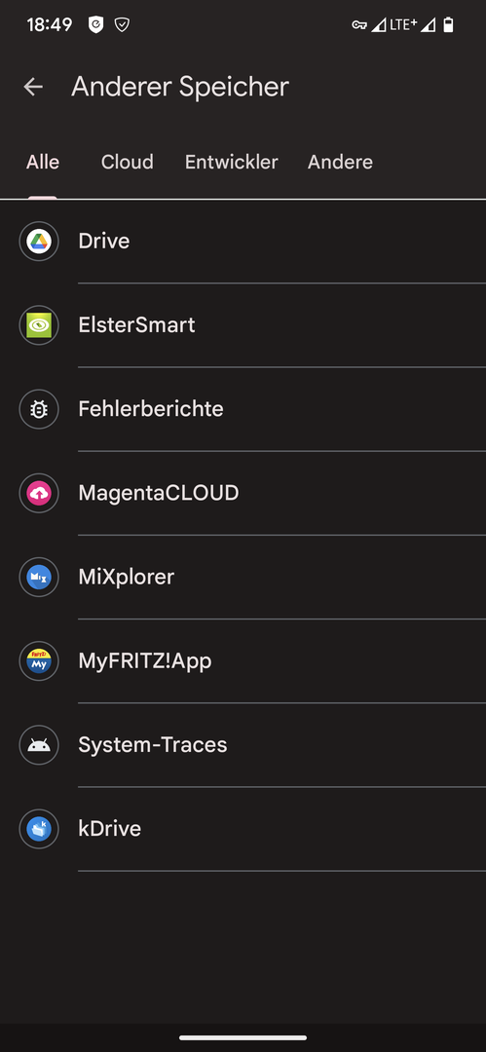This screenshot has height=1052, width=486.
Task: Tap the green ElsterSmart icon
Action: [x=39, y=325]
